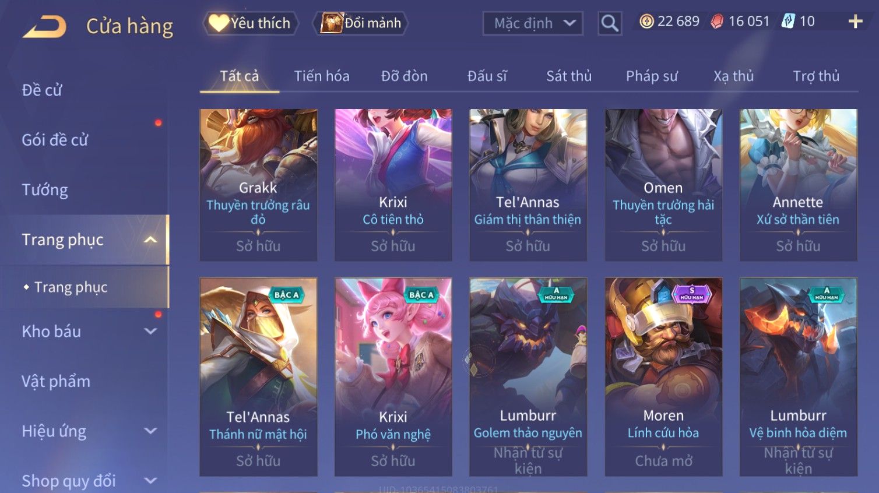Open Omen Thuyền trưởng hải tặc card
879x493 pixels.
pos(663,185)
